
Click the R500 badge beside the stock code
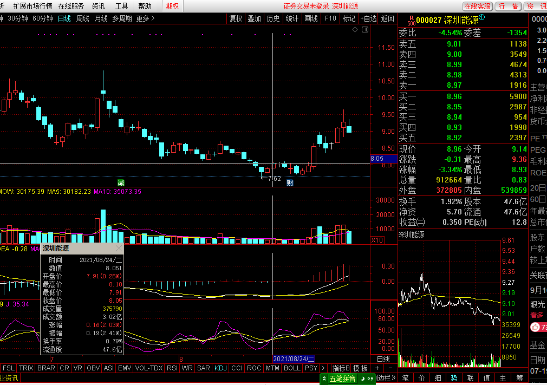pyautogui.click(x=411, y=20)
